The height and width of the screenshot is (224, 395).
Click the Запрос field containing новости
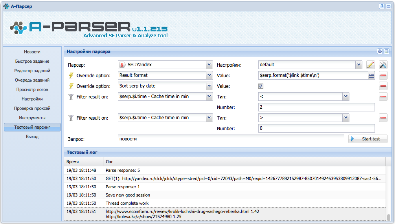point(231,139)
